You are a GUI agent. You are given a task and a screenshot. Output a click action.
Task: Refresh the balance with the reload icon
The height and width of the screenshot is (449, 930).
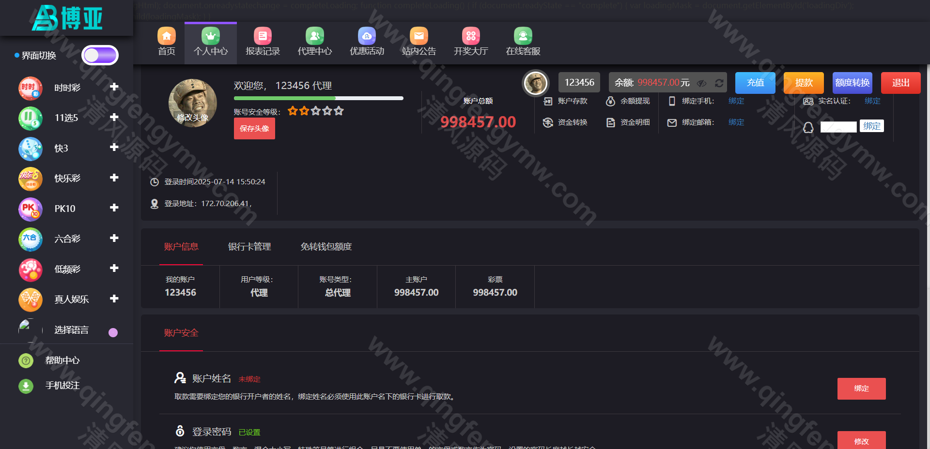pyautogui.click(x=719, y=83)
